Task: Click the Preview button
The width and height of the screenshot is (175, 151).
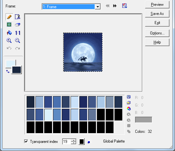Action: click(157, 5)
